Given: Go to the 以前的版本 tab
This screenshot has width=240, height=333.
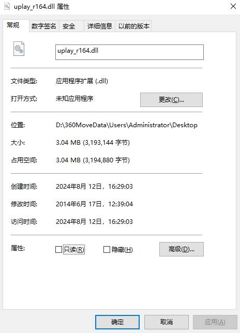Looking at the screenshot, I should tap(133, 26).
